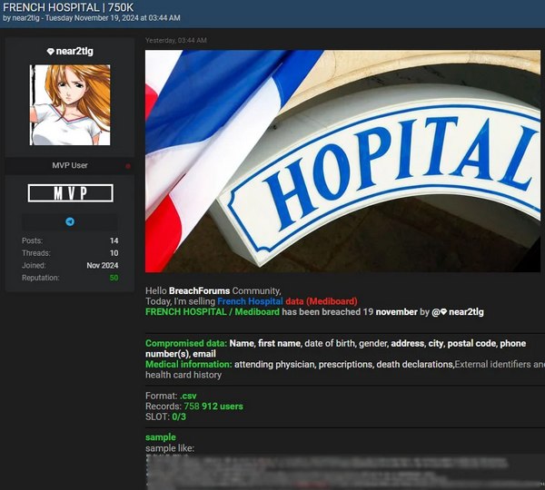Click the Posts count 14

(114, 240)
